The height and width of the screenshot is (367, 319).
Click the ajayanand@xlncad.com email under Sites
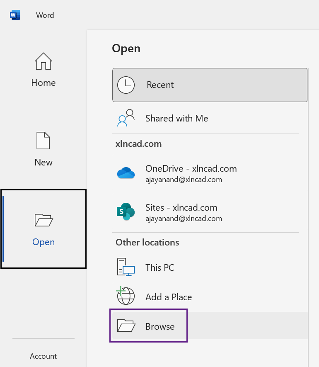click(184, 219)
